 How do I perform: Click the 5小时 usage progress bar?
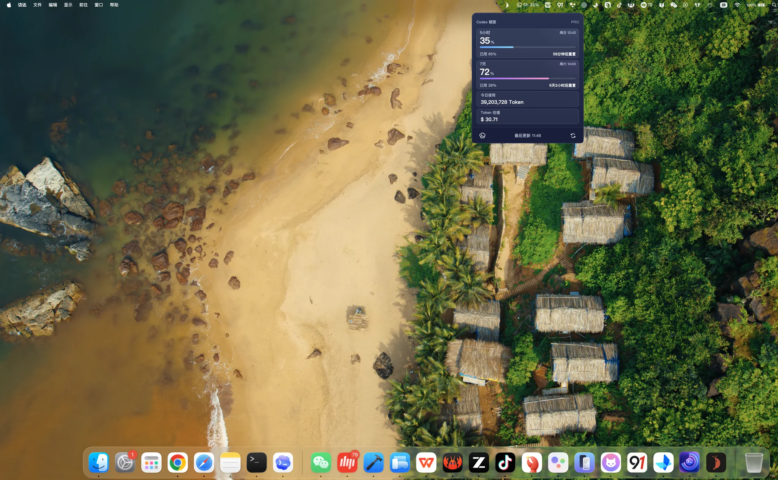527,47
